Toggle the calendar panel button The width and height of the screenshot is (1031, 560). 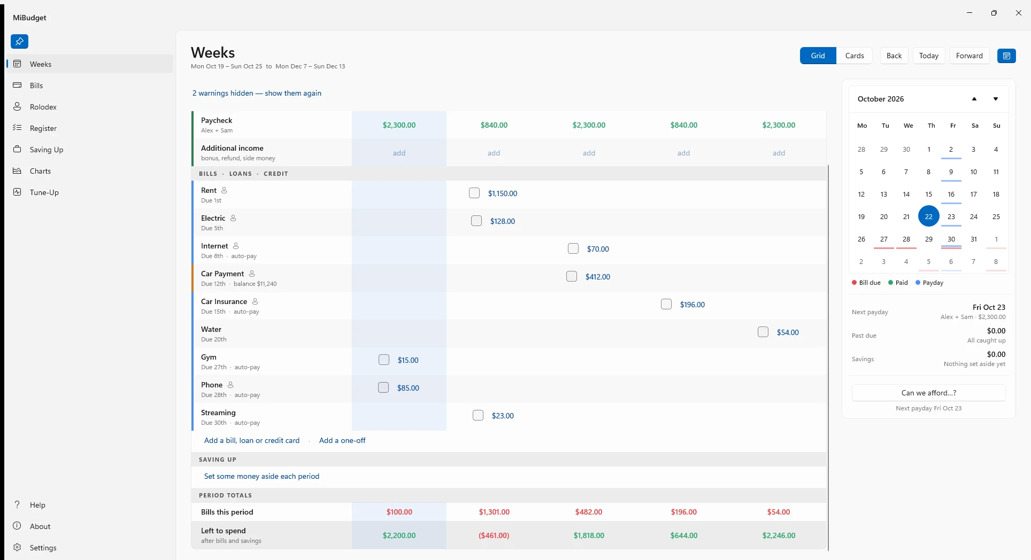click(1006, 56)
